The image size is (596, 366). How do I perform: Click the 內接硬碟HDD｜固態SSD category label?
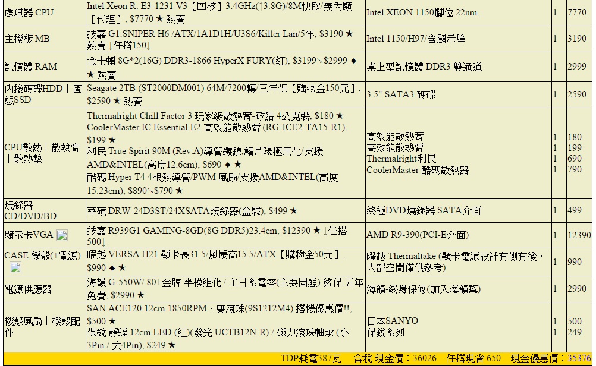(x=43, y=94)
